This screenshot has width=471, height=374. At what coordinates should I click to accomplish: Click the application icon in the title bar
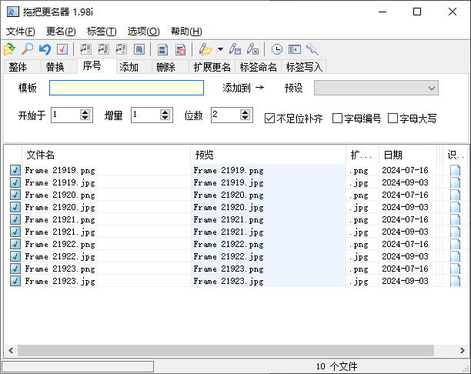(13, 12)
